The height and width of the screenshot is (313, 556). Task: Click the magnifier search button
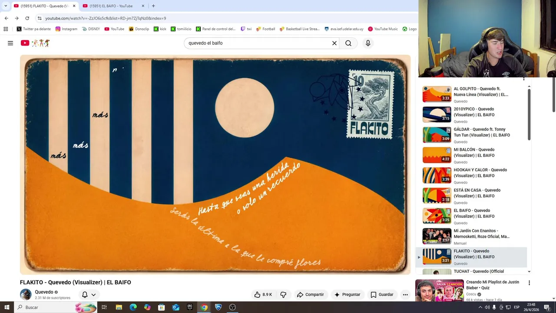348,43
